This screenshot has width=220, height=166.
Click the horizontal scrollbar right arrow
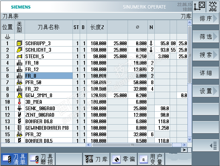pos(184,145)
